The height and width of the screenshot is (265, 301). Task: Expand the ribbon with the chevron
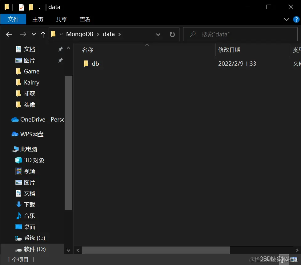point(286,19)
